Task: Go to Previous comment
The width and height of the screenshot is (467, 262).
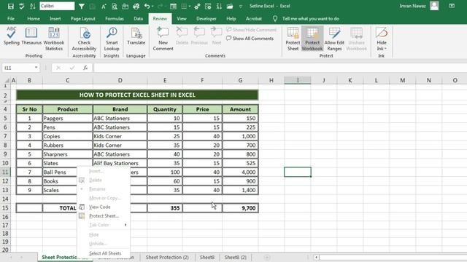Action: coord(199,36)
